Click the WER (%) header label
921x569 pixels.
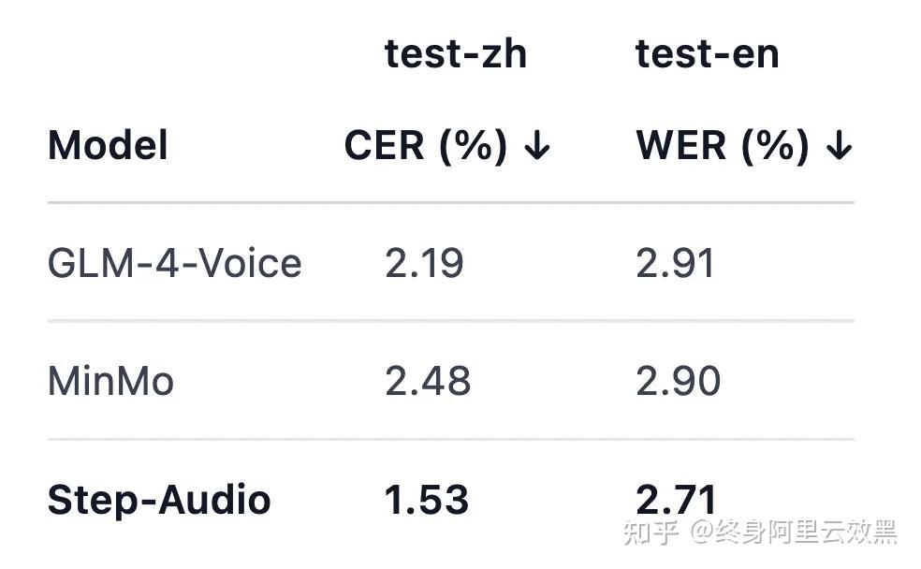723,147
